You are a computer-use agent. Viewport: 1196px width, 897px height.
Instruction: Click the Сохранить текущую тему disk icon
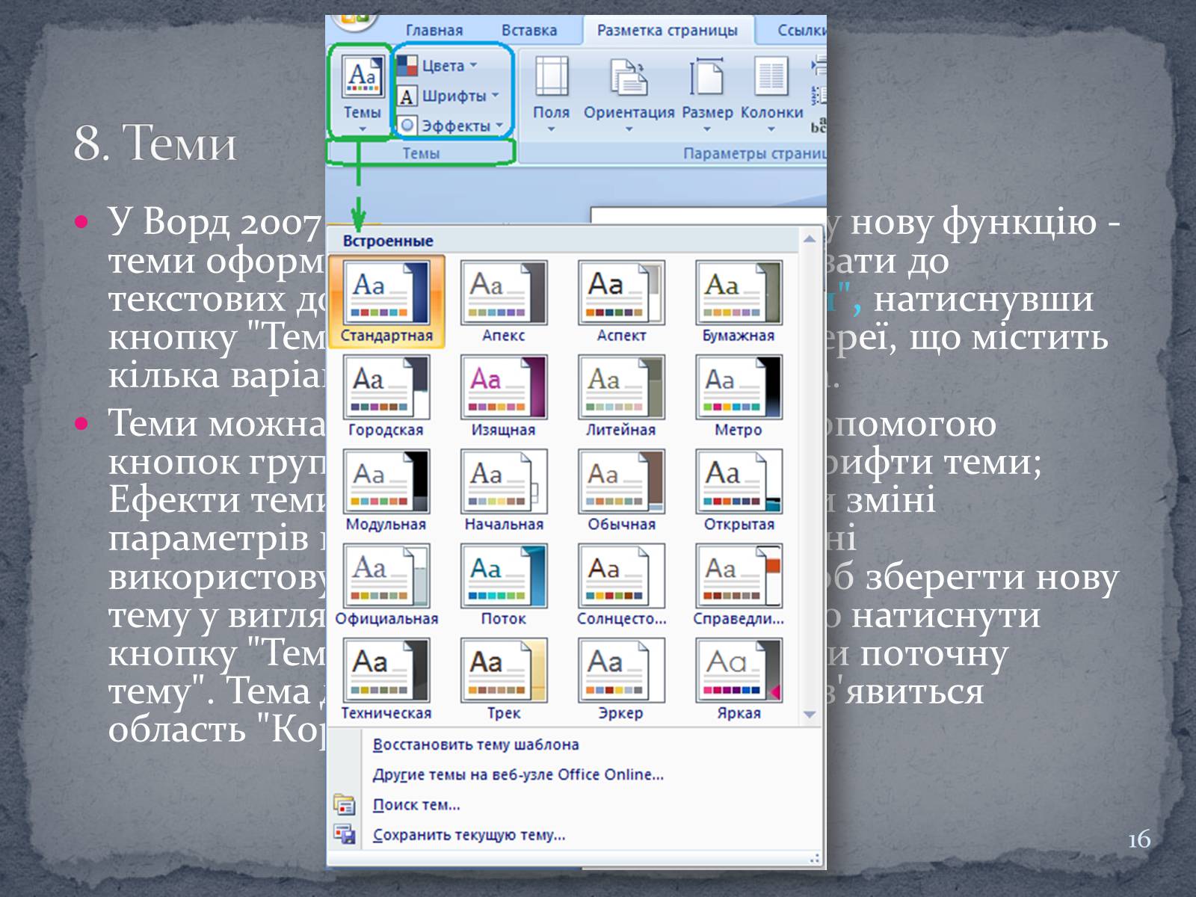pyautogui.click(x=345, y=835)
